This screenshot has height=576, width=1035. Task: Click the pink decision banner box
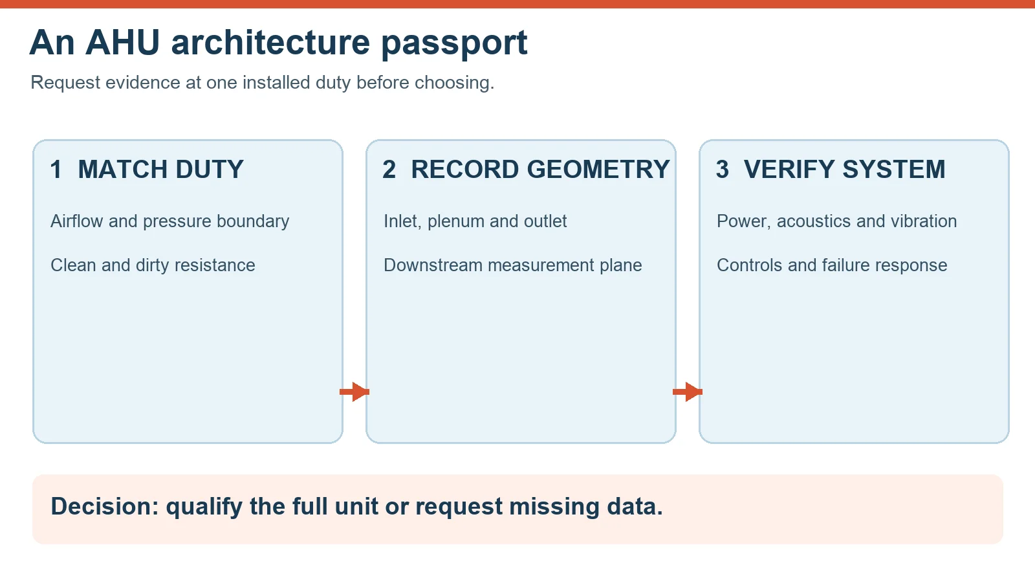pyautogui.click(x=517, y=509)
